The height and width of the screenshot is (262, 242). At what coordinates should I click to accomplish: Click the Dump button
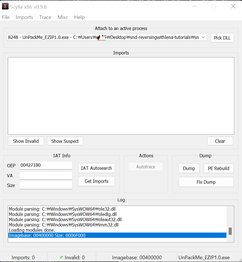click(189, 168)
